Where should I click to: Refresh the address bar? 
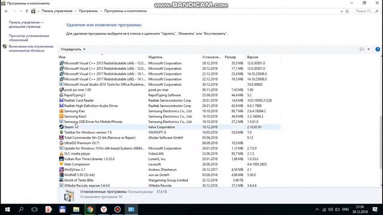click(x=347, y=11)
